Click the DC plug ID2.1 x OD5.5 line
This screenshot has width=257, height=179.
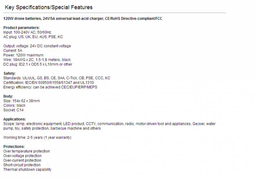click(x=38, y=64)
